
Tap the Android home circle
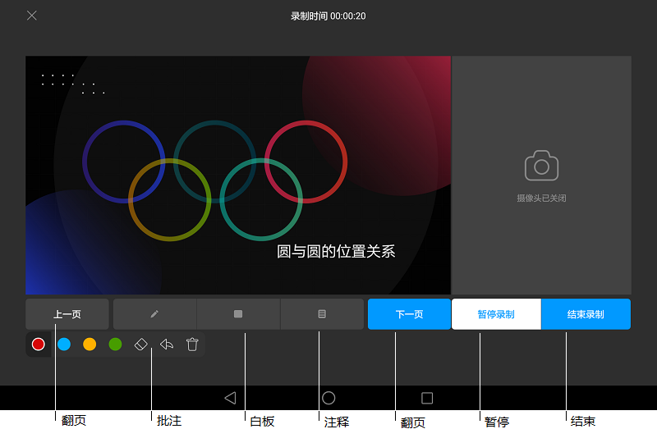click(328, 398)
